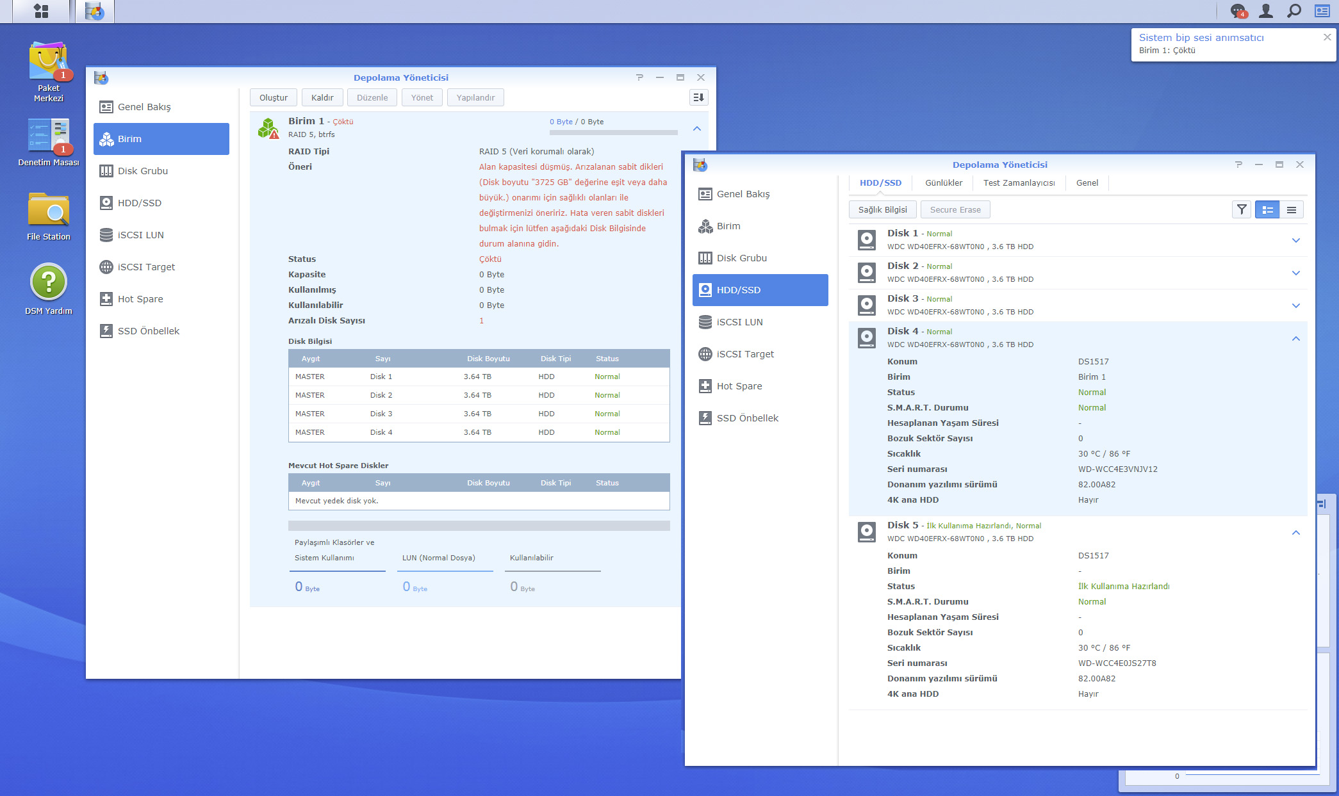Click the Birim 1 capacity usage bar
This screenshot has width=1339, height=796.
(x=613, y=133)
